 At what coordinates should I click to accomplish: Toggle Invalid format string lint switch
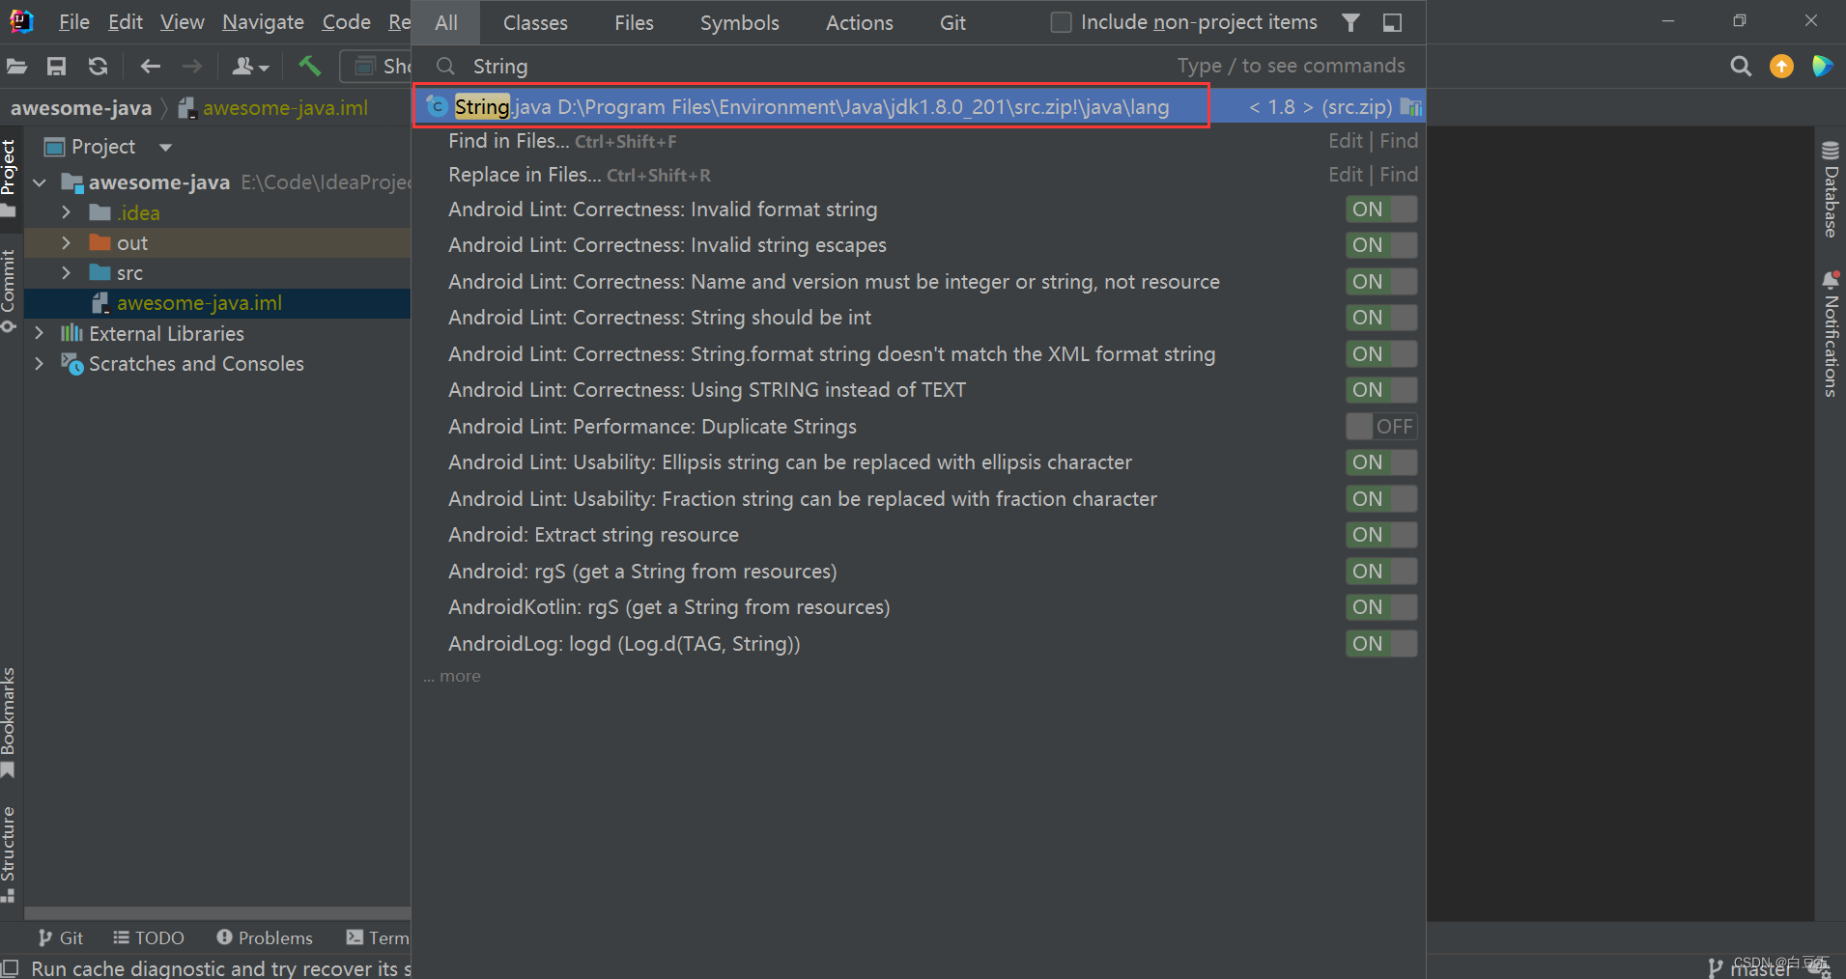(x=1381, y=210)
